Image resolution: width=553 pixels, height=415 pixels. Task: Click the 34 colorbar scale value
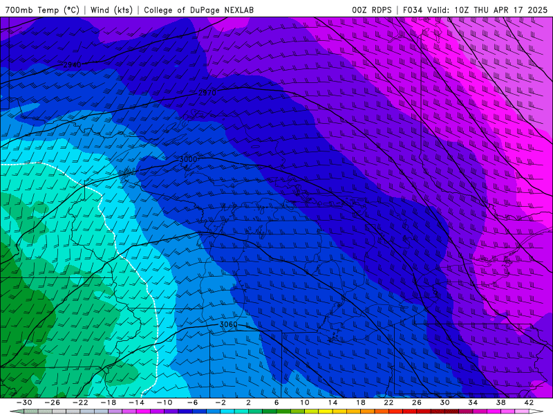(473, 403)
